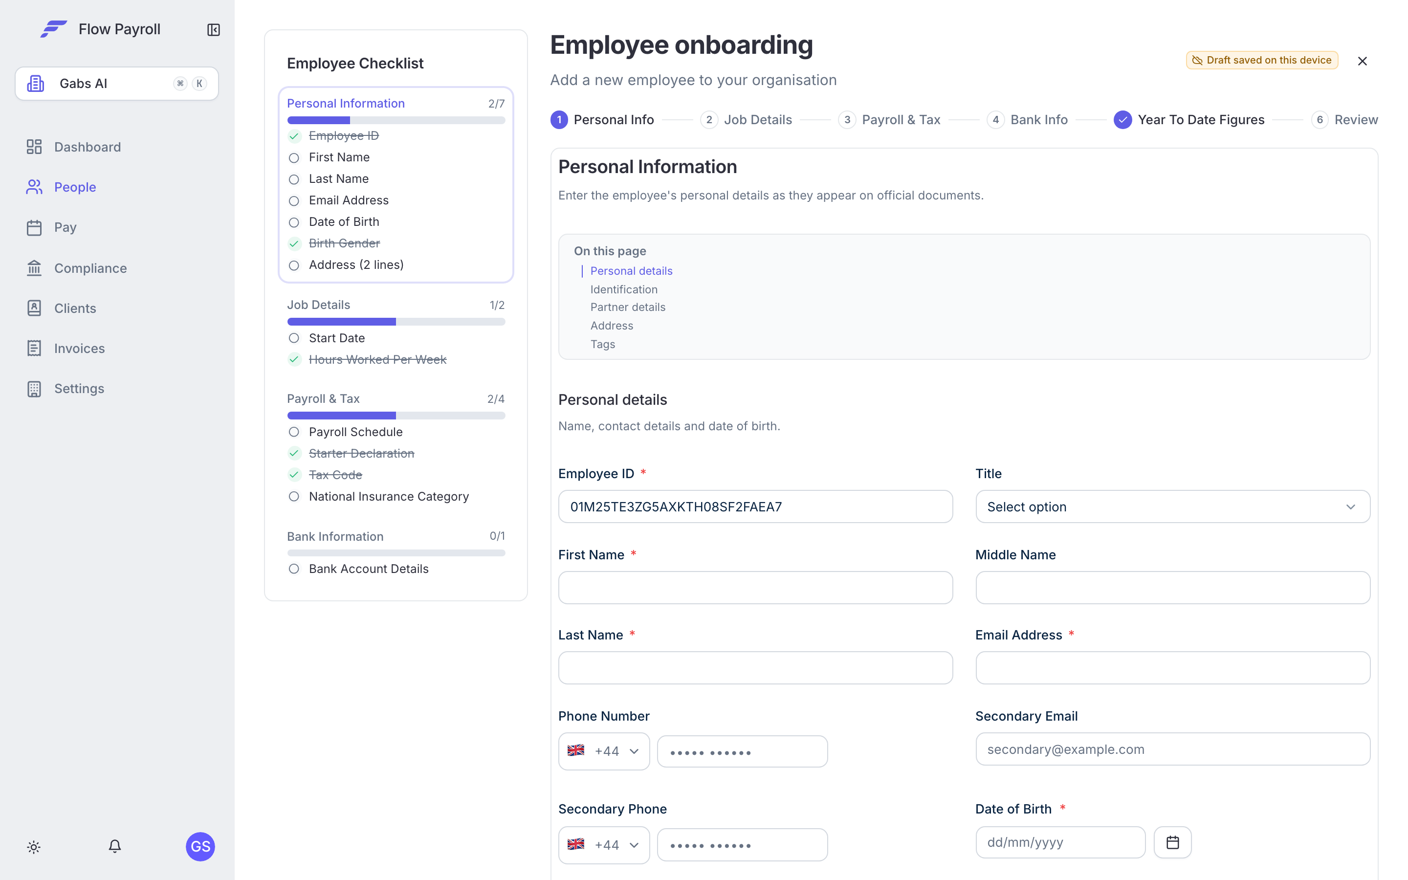Image resolution: width=1408 pixels, height=880 pixels.
Task: Open Invoices section
Action: point(65,348)
